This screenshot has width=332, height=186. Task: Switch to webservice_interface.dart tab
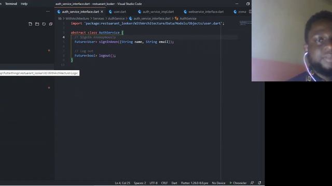pyautogui.click(x=206, y=12)
